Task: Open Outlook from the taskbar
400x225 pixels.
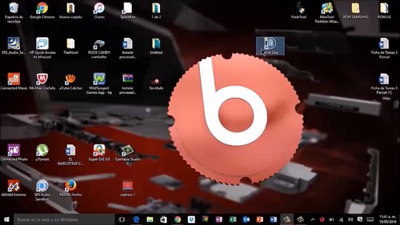Action: (246, 219)
